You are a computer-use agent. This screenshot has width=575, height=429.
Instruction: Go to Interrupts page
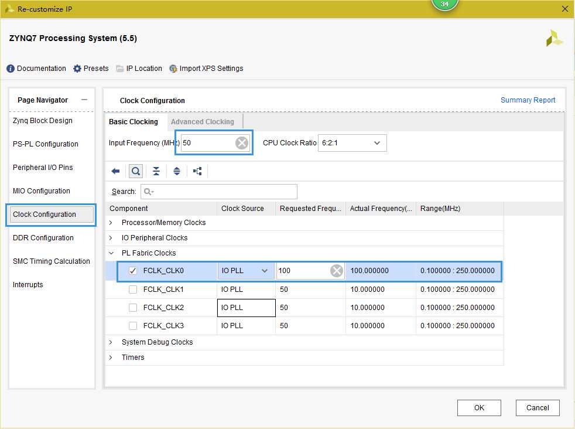click(28, 285)
